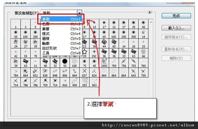Click the 刪除(D) button
198x129 pixels.
176,58
